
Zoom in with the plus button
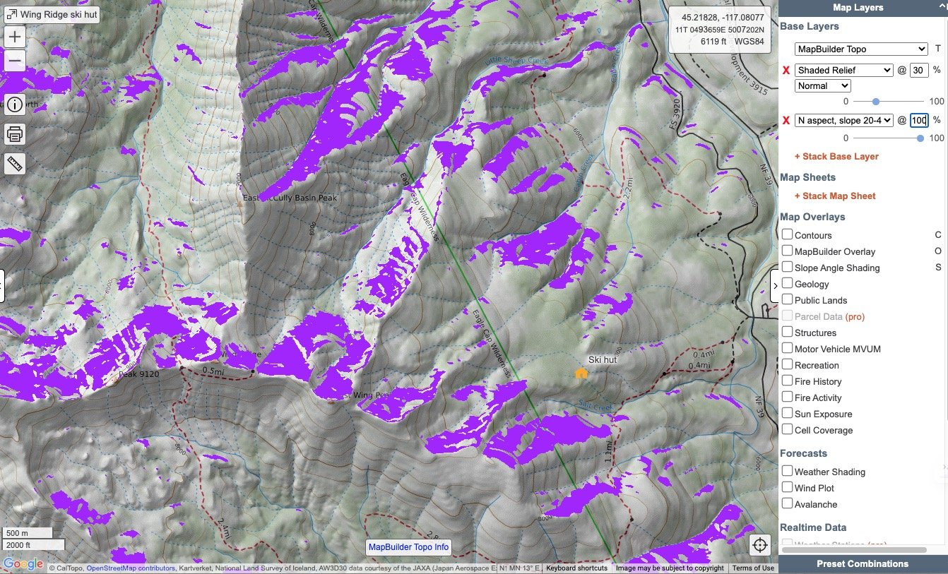click(x=15, y=37)
